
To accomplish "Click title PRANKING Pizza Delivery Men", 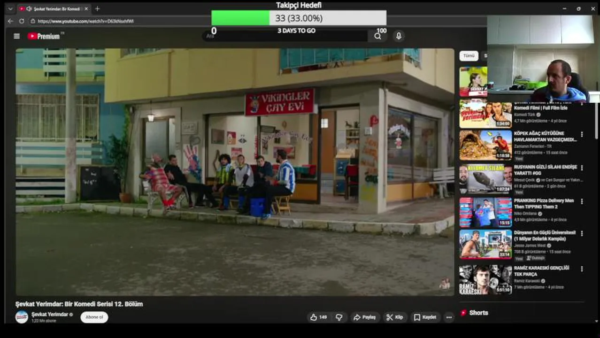I will coord(544,204).
